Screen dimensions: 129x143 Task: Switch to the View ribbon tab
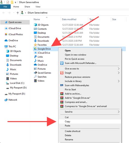(x=38, y=7)
